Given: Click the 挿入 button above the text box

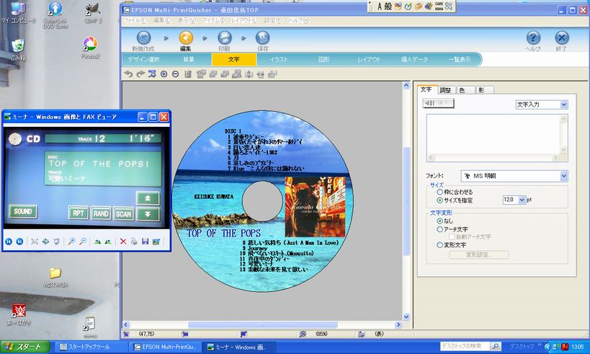Looking at the screenshot, I should pos(439,103).
